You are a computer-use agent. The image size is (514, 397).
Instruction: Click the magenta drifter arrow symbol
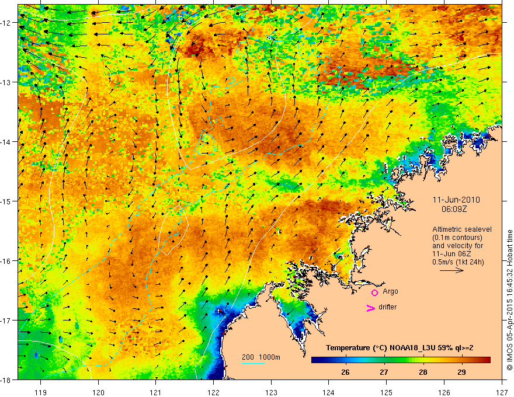pos(370,308)
